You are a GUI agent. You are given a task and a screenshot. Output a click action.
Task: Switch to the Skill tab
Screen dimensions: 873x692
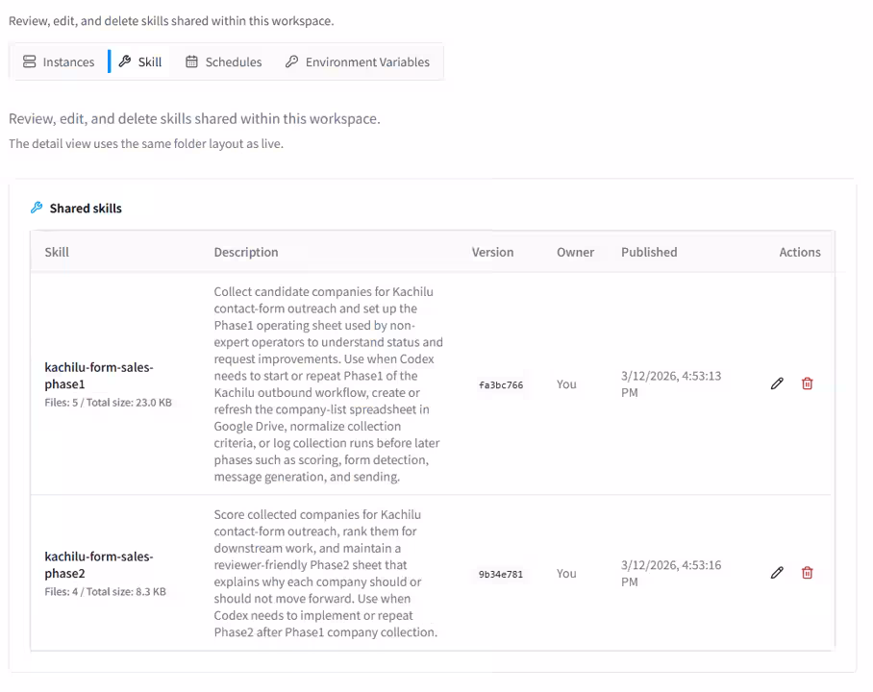pyautogui.click(x=140, y=62)
